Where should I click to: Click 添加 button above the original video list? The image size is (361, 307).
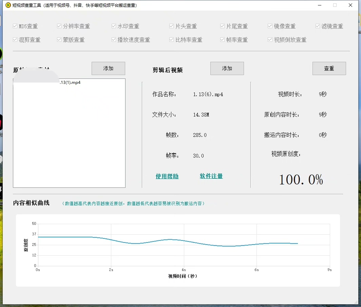pos(109,69)
